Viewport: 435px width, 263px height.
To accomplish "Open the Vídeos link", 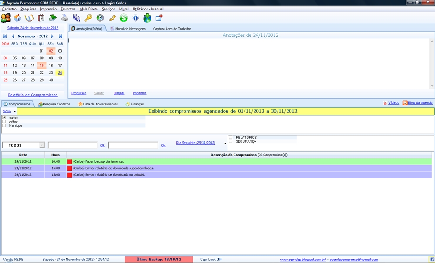I will [x=394, y=103].
